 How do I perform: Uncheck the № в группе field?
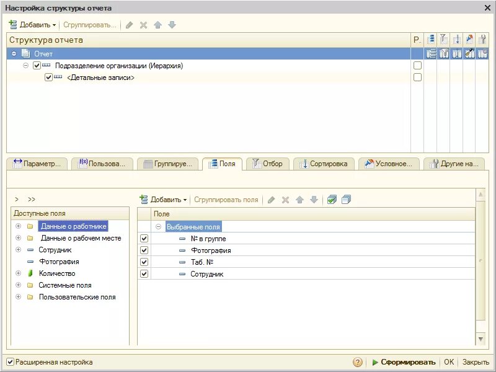coord(144,238)
